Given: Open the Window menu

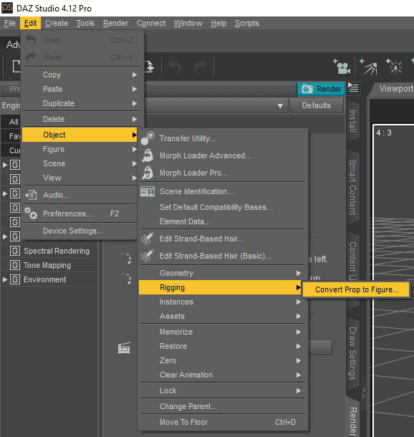Looking at the screenshot, I should click(188, 23).
